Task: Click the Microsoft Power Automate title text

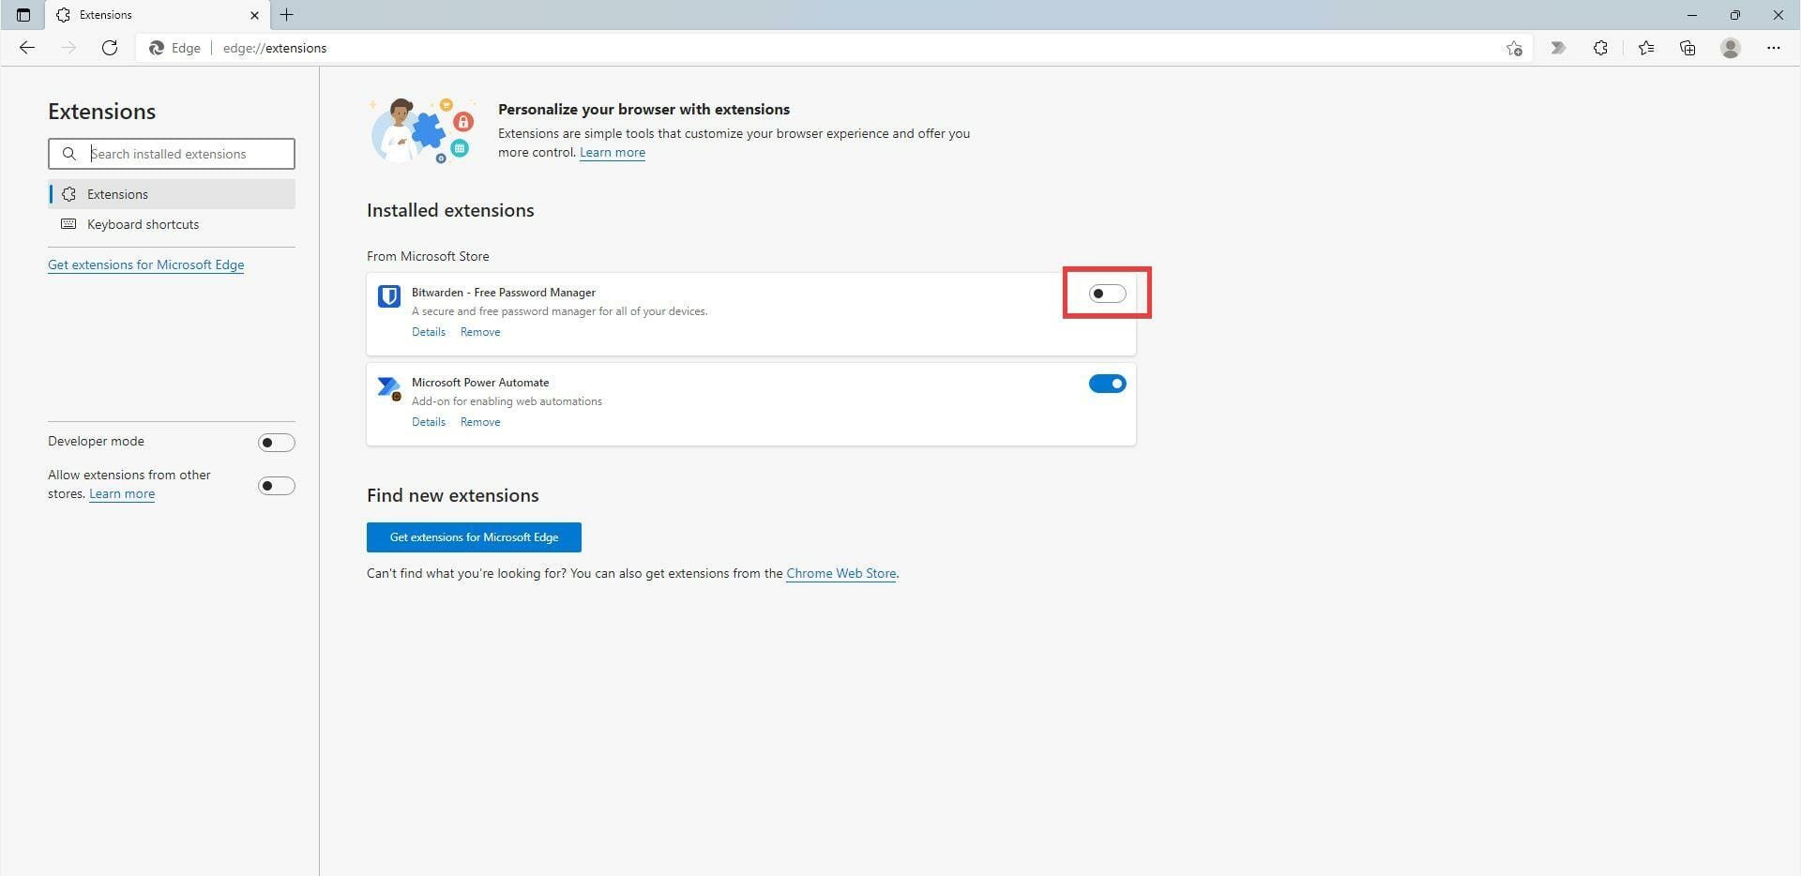Action: (x=480, y=383)
